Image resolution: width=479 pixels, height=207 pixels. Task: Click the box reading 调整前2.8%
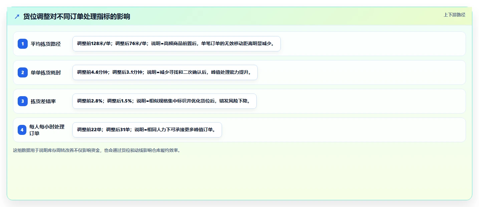tap(165, 101)
